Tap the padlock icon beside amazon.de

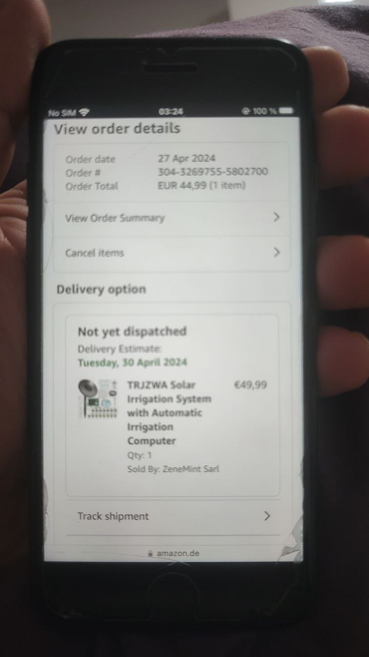pyautogui.click(x=150, y=554)
